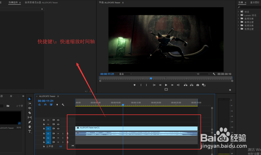Select the Track Select Forward tool
The height and width of the screenshot is (155, 261).
[30, 104]
